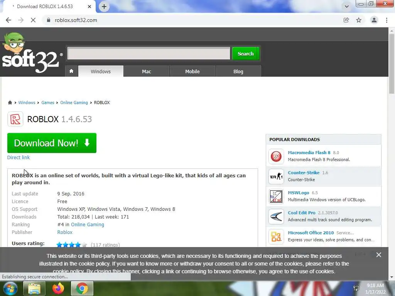Open the Mobile tab

pos(192,71)
